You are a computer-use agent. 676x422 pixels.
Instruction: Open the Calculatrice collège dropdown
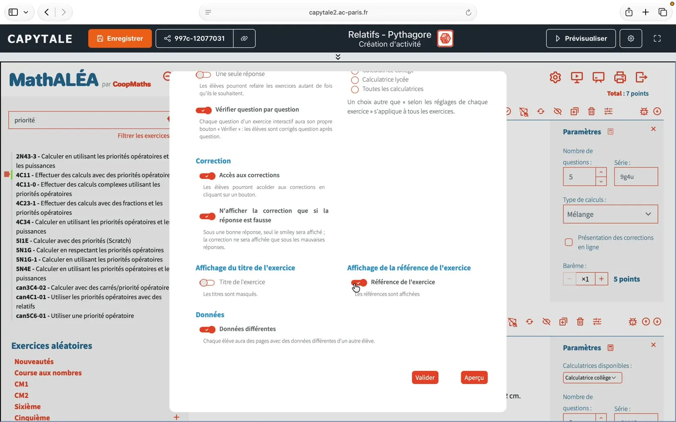(592, 378)
